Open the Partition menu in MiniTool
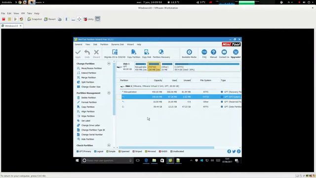The width and height of the screenshot is (316, 178). [104, 44]
